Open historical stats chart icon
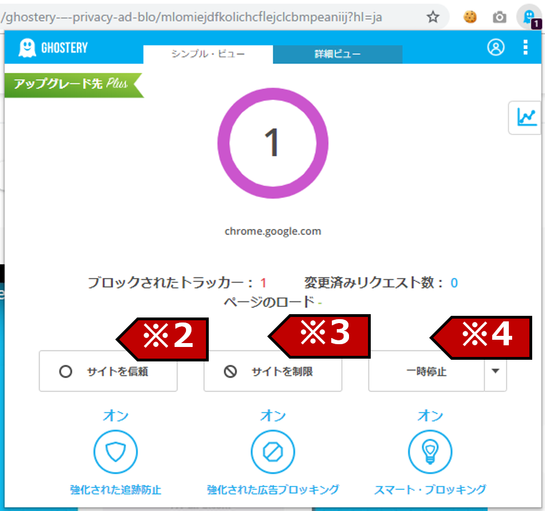The width and height of the screenshot is (545, 511). (527, 117)
